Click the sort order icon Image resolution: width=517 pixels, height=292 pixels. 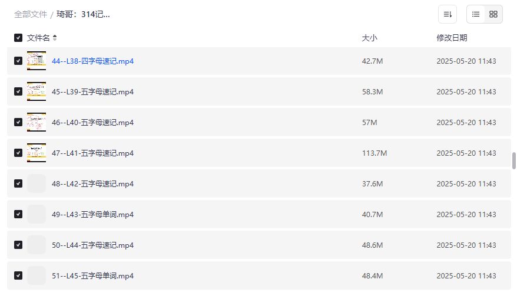pos(448,14)
